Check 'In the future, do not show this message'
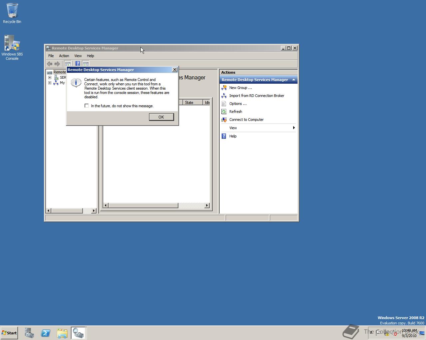This screenshot has width=426, height=340. click(87, 106)
